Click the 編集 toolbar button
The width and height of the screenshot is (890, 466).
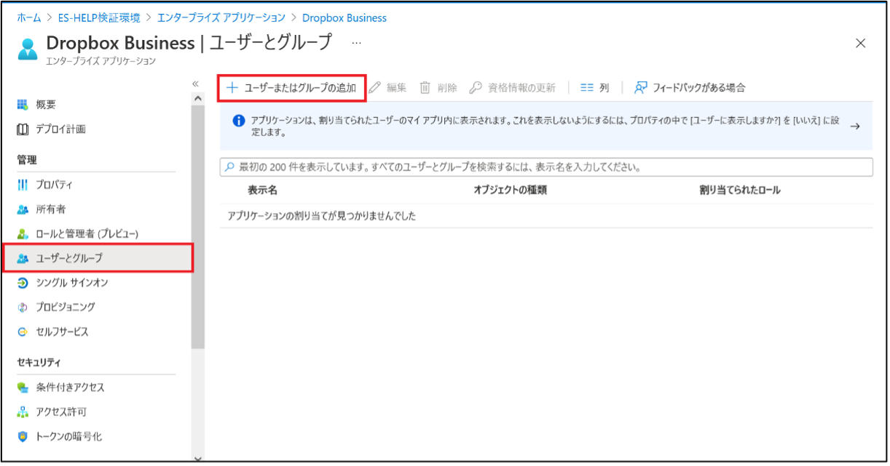tap(387, 88)
